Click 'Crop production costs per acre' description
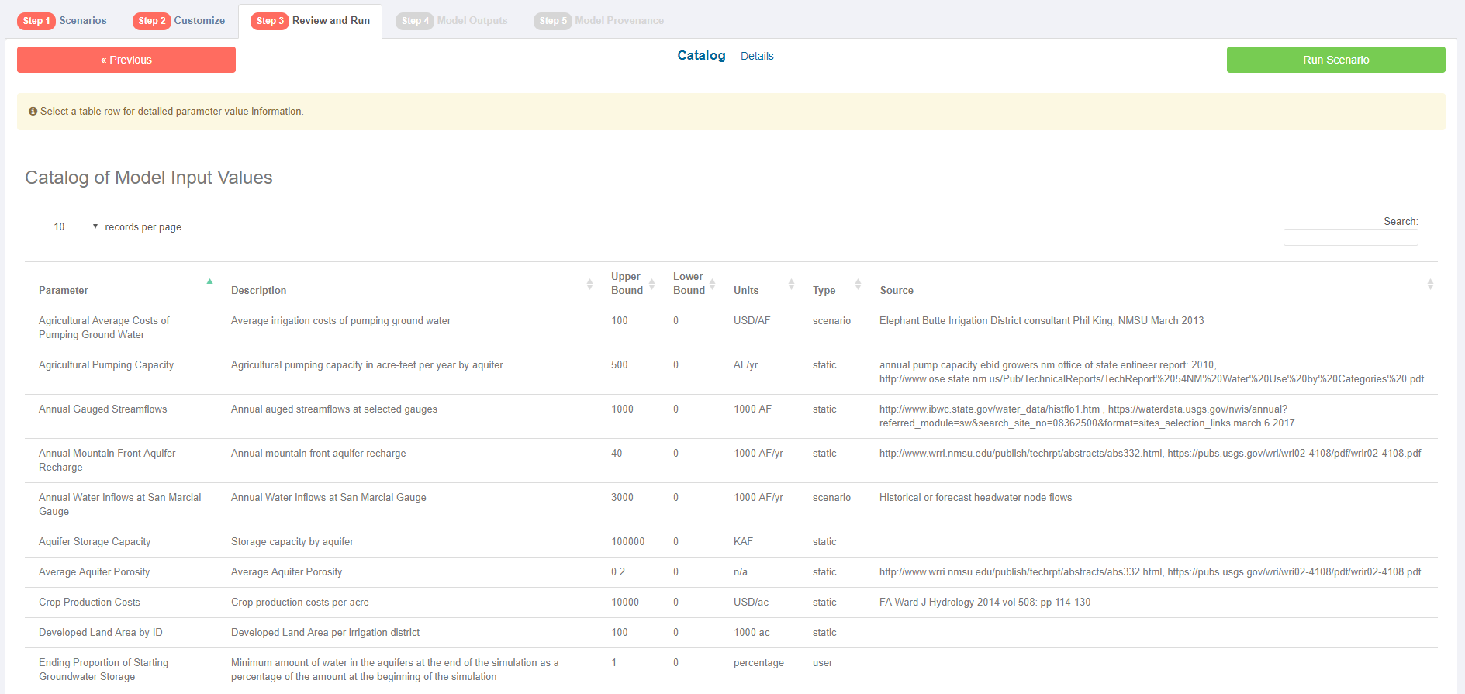This screenshot has width=1465, height=694. pos(299,603)
